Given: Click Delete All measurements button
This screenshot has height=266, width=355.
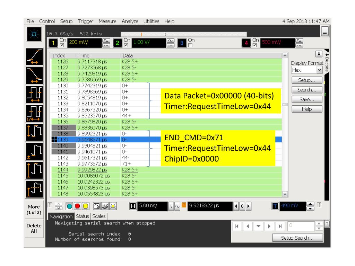Looking at the screenshot, I should coord(34,229).
